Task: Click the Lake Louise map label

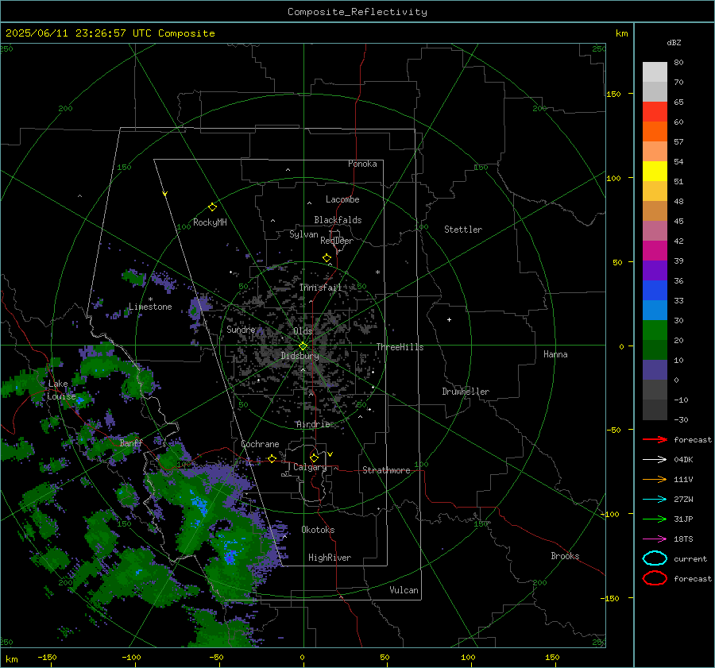Action: tap(61, 390)
